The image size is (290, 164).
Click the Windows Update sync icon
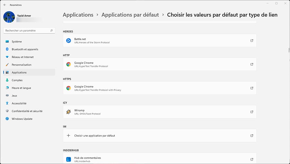(7, 119)
